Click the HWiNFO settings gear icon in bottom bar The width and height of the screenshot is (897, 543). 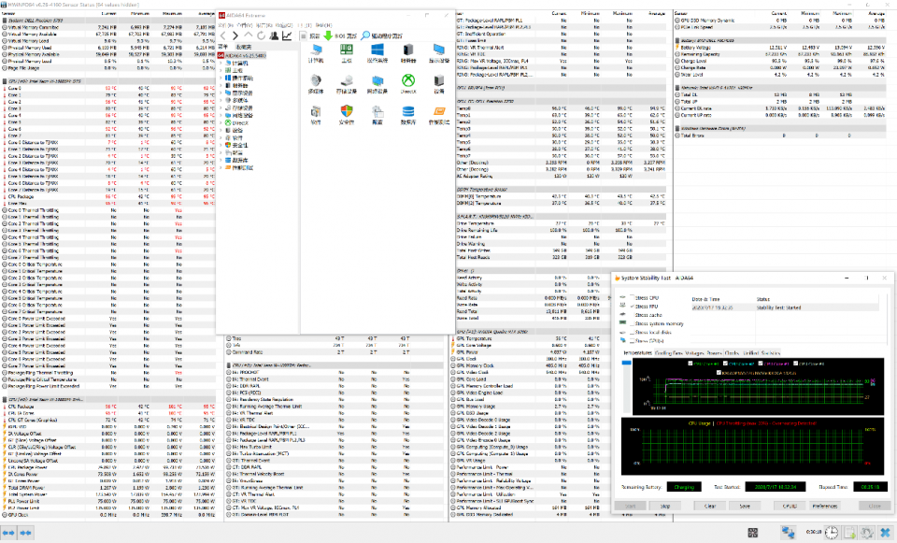pyautogui.click(x=867, y=533)
